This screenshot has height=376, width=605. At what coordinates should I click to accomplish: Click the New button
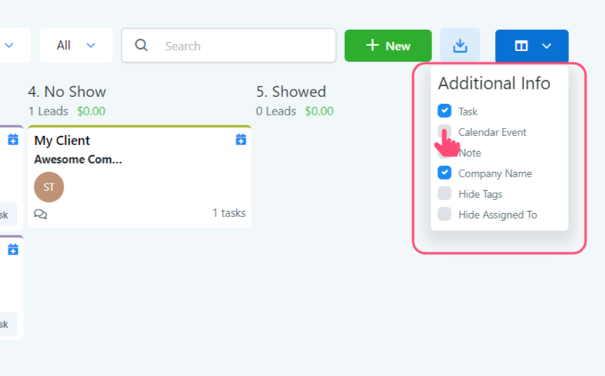point(388,46)
